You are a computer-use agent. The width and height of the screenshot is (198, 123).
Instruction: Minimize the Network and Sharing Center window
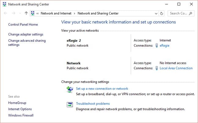[x=167, y=4]
